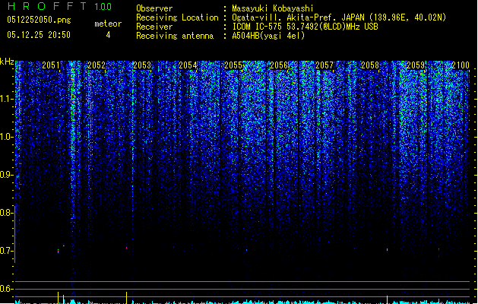This screenshot has height=304, width=478.
Task: Click the meteor count value 4
Action: click(108, 35)
